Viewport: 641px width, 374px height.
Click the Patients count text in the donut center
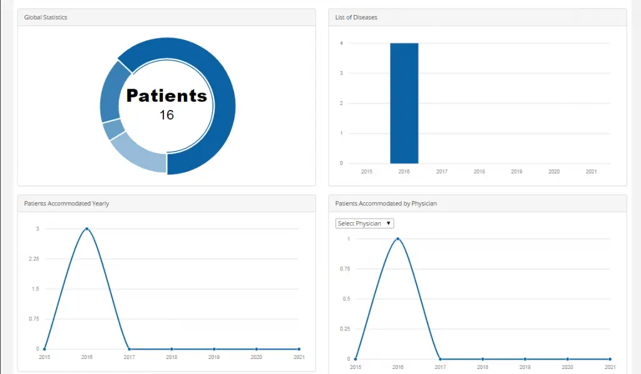(x=166, y=96)
